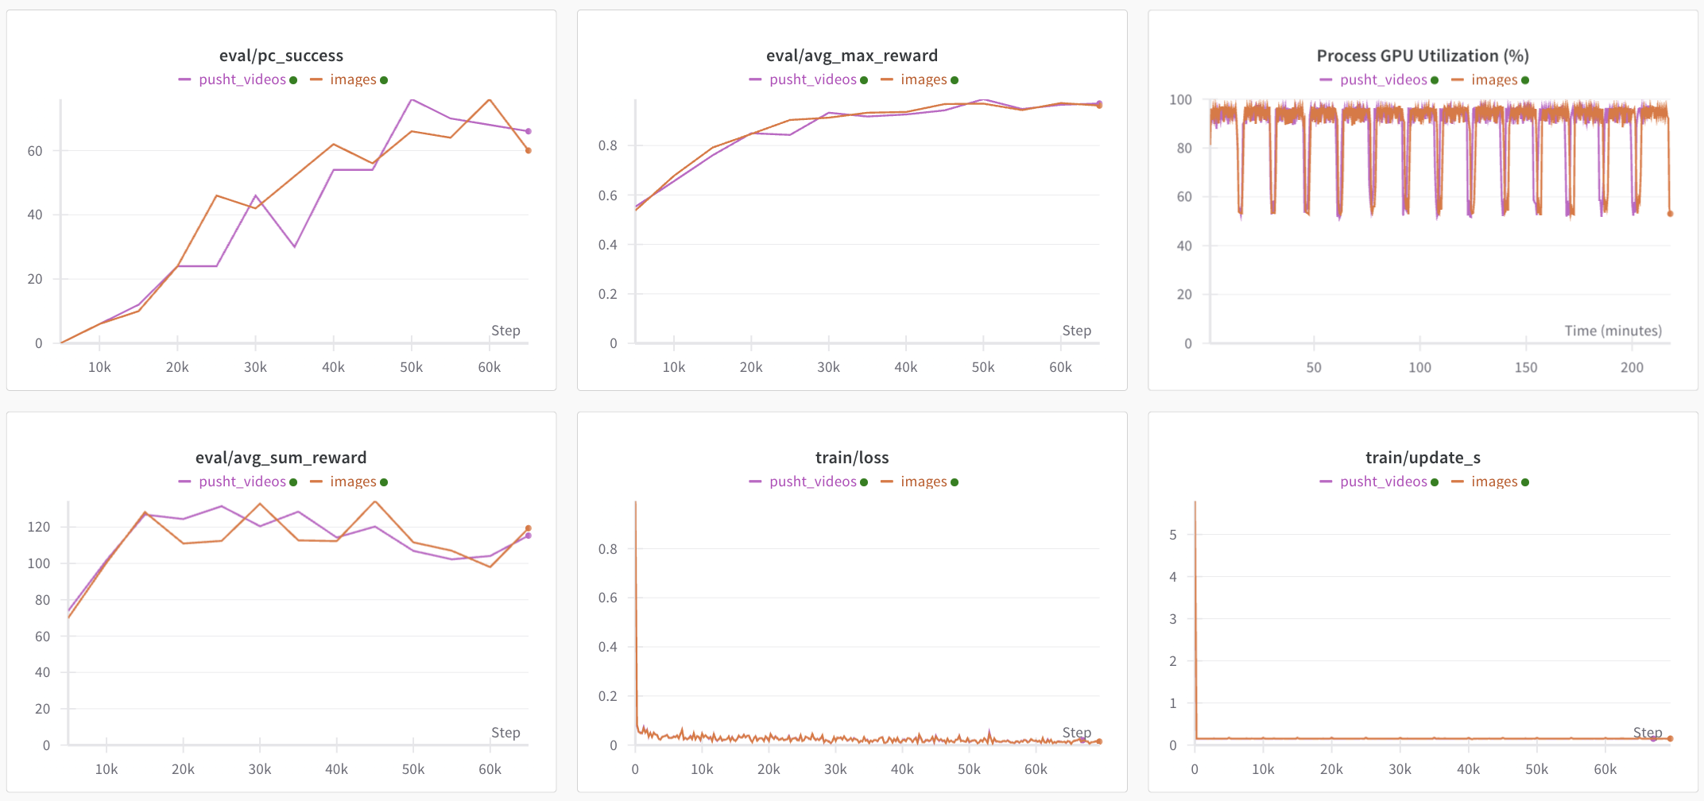The image size is (1704, 801).
Task: Click green dot beside pusht_videos in train/update_s legend
Action: pos(1435,482)
